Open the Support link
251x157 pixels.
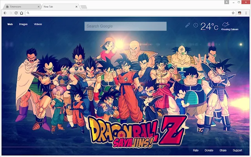(x=237, y=150)
